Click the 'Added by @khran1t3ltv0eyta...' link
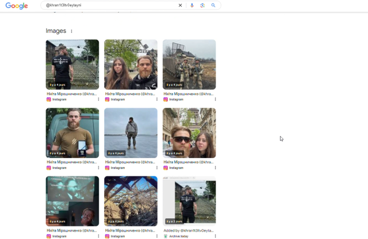This screenshot has width=368, height=239. coord(189,230)
